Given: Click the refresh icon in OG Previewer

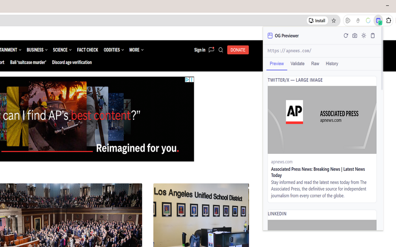Looking at the screenshot, I should coord(346,35).
